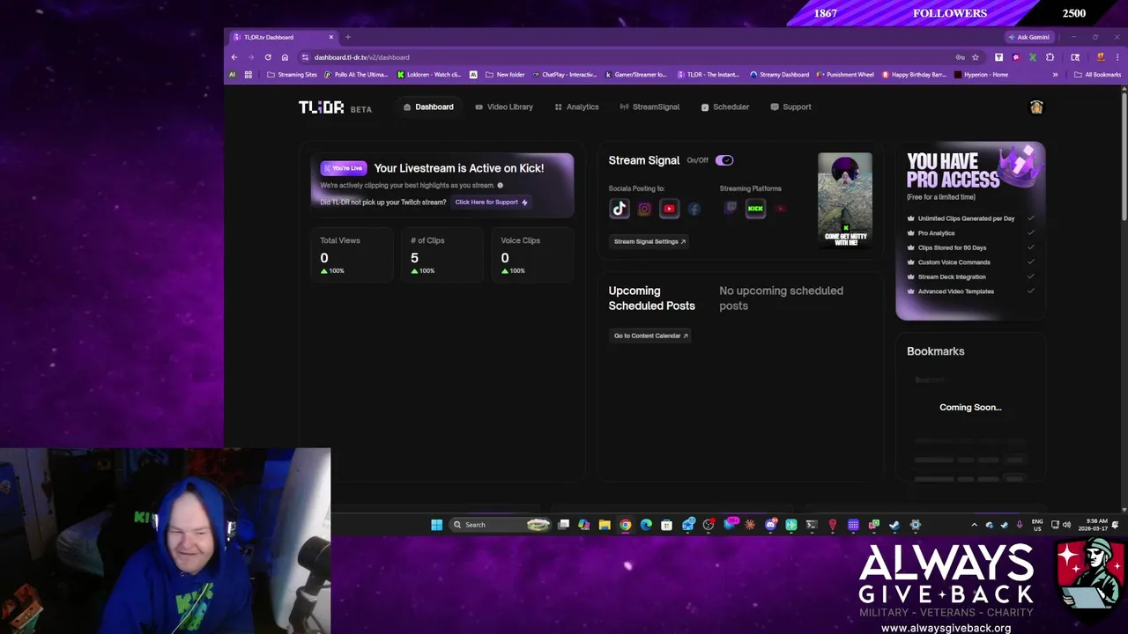Open Stream Signal Settings
The image size is (1128, 634).
(x=649, y=241)
